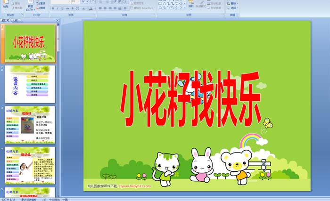Screen dimensions: 330x201
Task: Select the rectangle shape in shapes gallery
Action: point(160,4)
